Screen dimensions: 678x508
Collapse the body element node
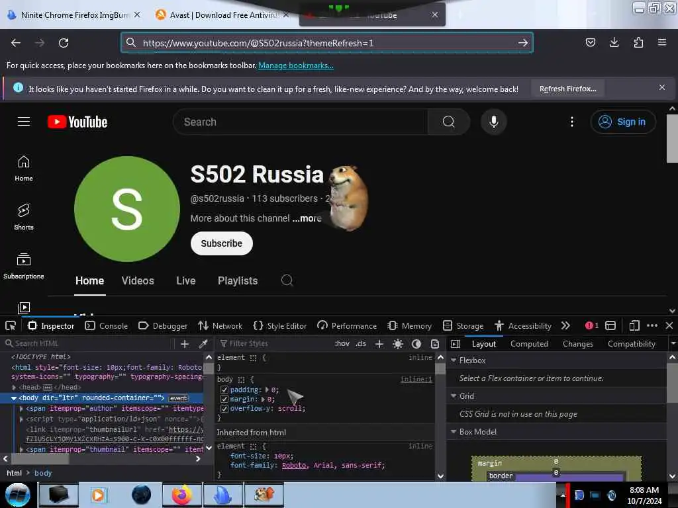14,398
